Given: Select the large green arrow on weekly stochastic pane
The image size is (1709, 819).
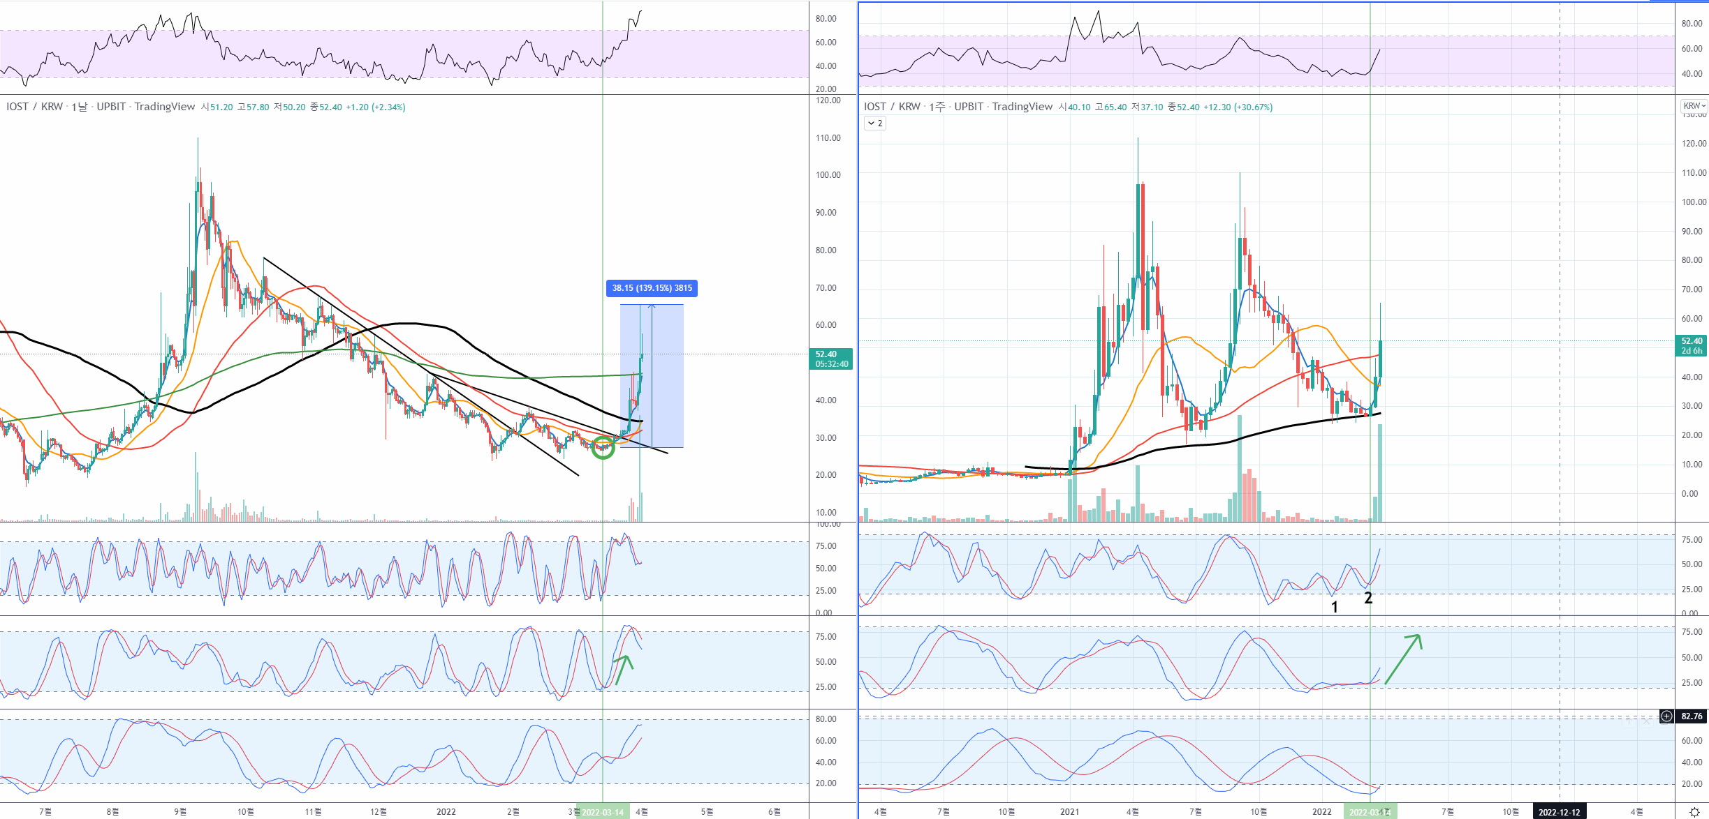Looking at the screenshot, I should pyautogui.click(x=1403, y=659).
